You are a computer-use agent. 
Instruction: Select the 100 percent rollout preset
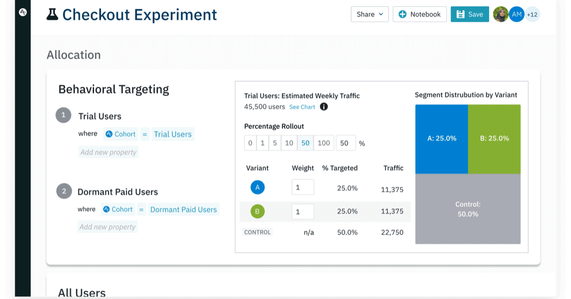tap(324, 143)
